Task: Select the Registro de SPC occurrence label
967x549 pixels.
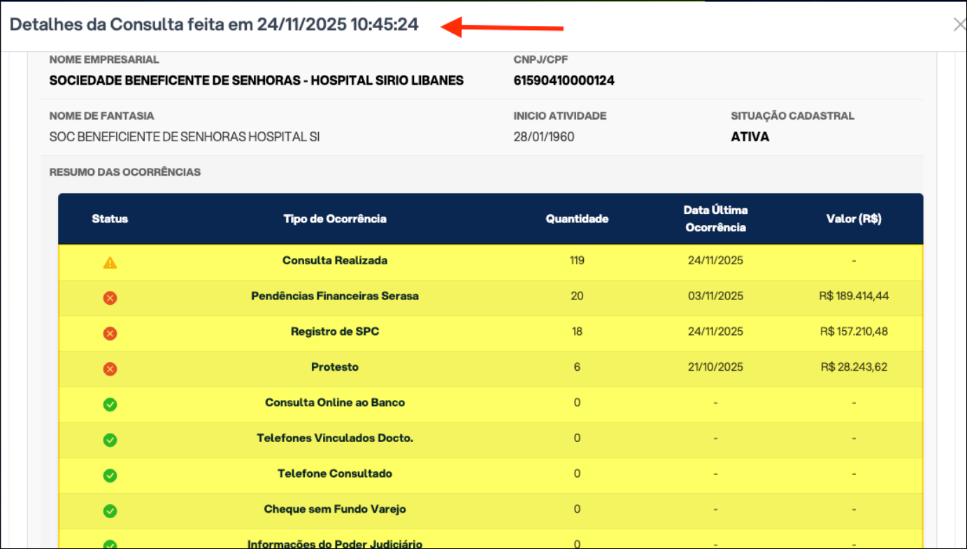Action: [335, 331]
